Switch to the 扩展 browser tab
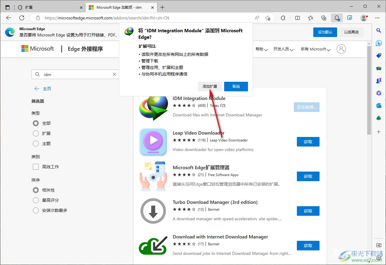 point(49,7)
